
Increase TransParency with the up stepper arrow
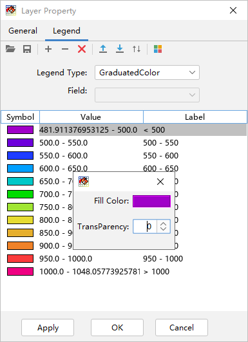163,223
